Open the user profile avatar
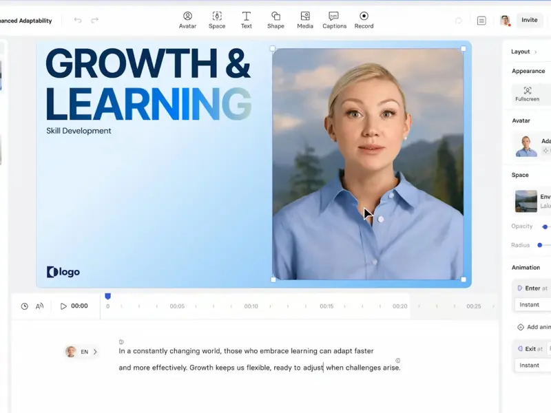 505,21
